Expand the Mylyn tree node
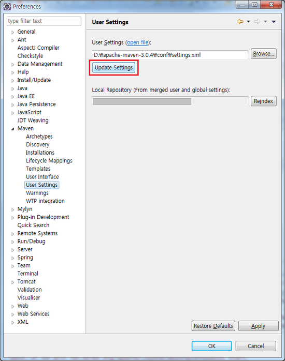The image size is (285, 361). pyautogui.click(x=12, y=210)
